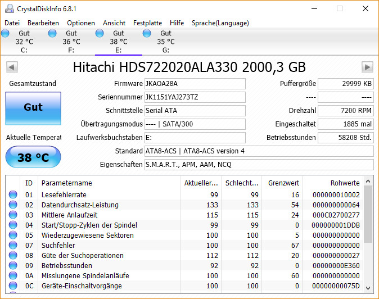Click the Eigenschaften field S.M.A.R.T., APM
This screenshot has width=379, height=299.
(x=259, y=165)
